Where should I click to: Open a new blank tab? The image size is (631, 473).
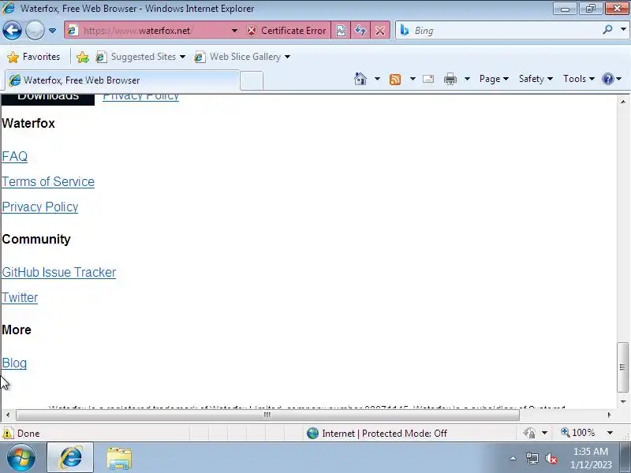click(x=252, y=81)
